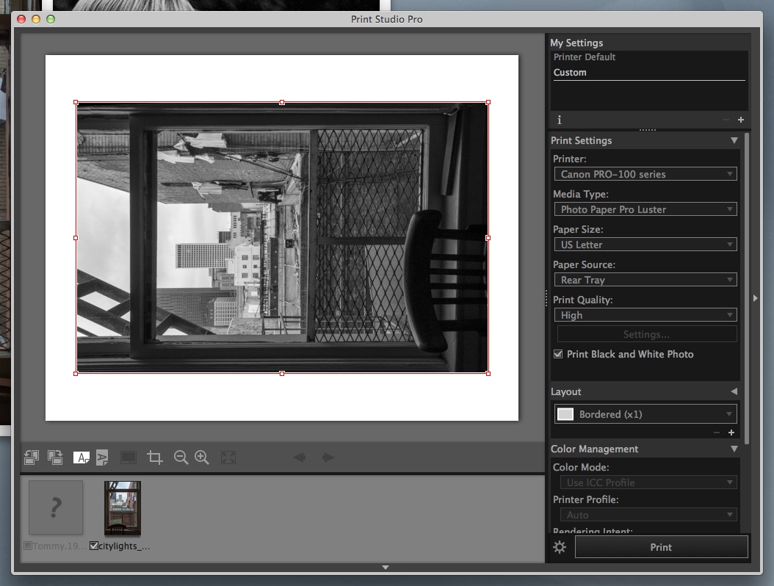This screenshot has height=586, width=774.
Task: Open the Media Type dropdown
Action: 645,209
